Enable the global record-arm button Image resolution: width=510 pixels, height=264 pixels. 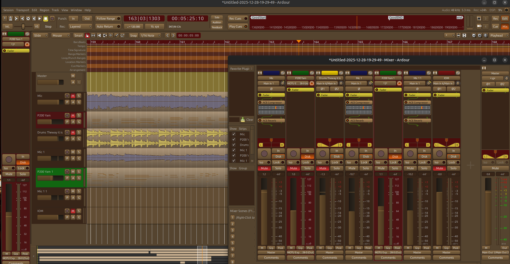52,19
